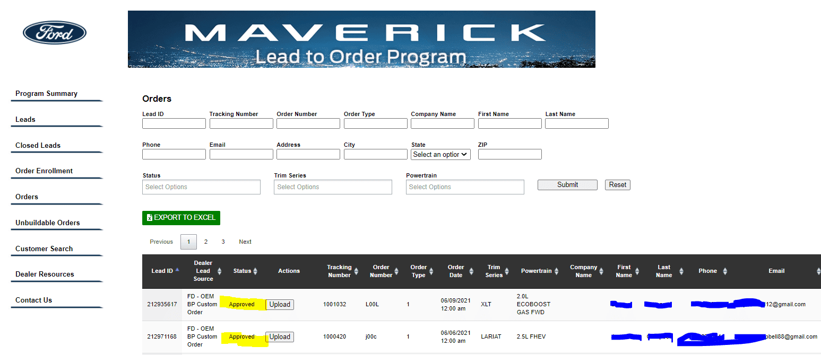Click the Reset button
Image resolution: width=821 pixels, height=355 pixels.
pos(618,185)
